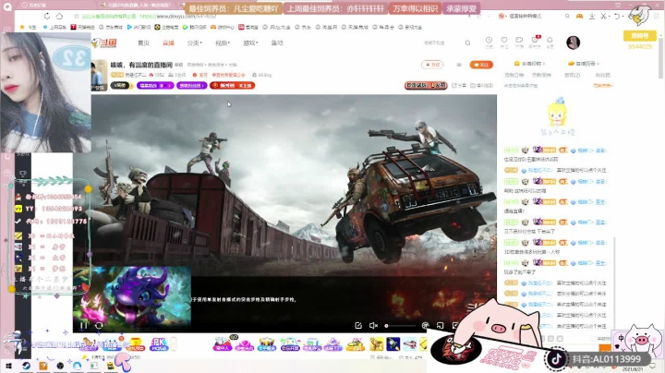Switch to the Douyu live room browser tab
The image size is (665, 373).
[x=136, y=6]
